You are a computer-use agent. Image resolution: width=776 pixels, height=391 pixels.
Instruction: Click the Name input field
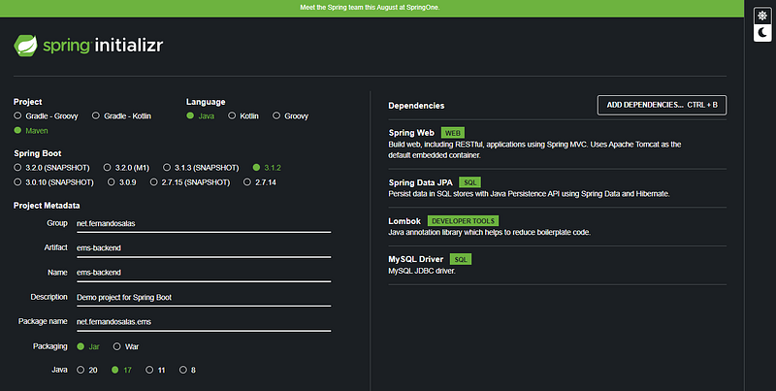(204, 274)
